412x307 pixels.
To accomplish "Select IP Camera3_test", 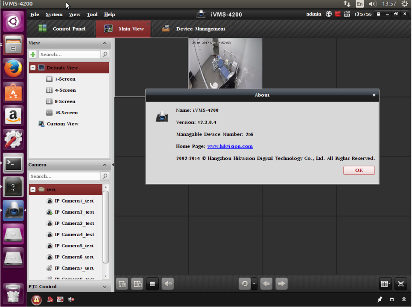I will pyautogui.click(x=74, y=223).
